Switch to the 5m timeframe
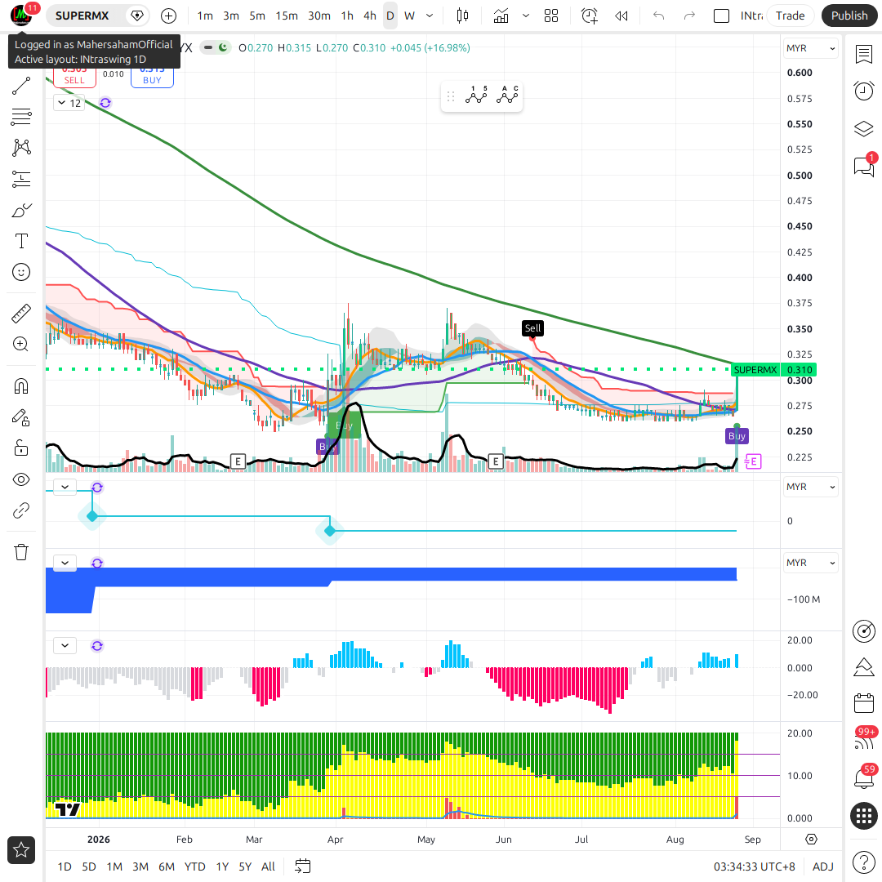This screenshot has width=882, height=882. pyautogui.click(x=257, y=16)
